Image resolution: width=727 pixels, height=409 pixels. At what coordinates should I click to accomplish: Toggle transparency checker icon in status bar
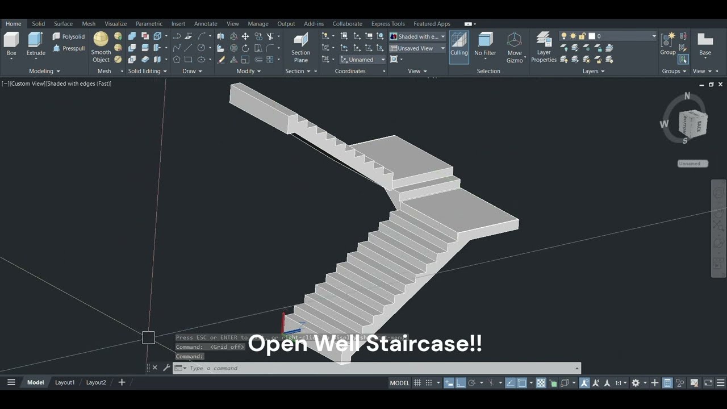pyautogui.click(x=541, y=383)
